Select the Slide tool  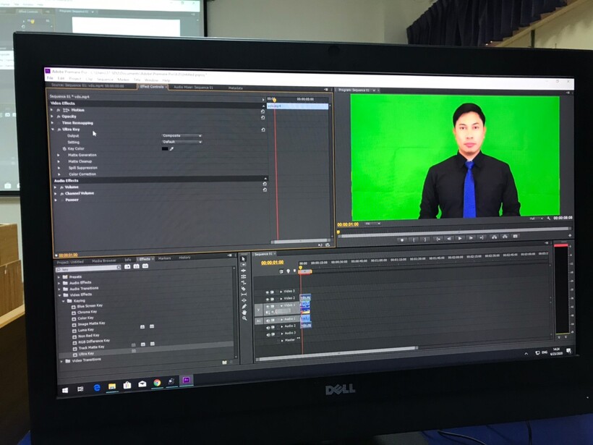coord(244,300)
